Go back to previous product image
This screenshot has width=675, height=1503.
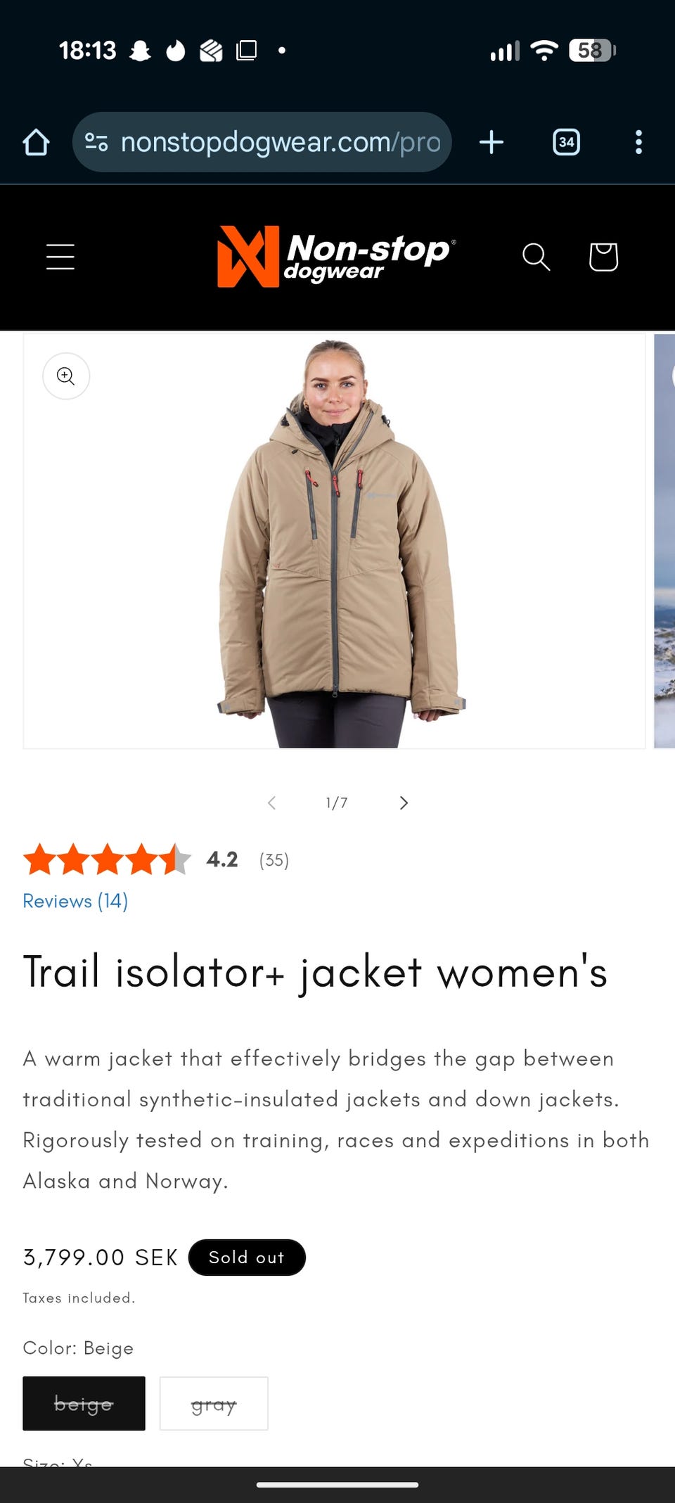(x=271, y=802)
